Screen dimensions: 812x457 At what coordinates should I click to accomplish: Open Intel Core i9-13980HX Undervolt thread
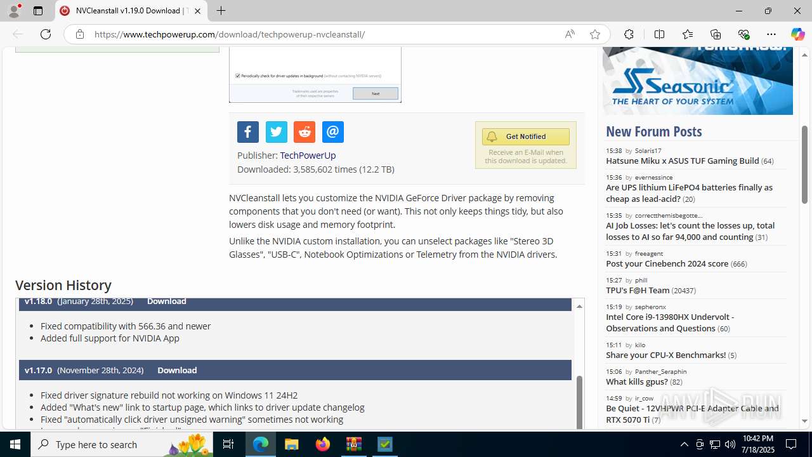point(670,322)
